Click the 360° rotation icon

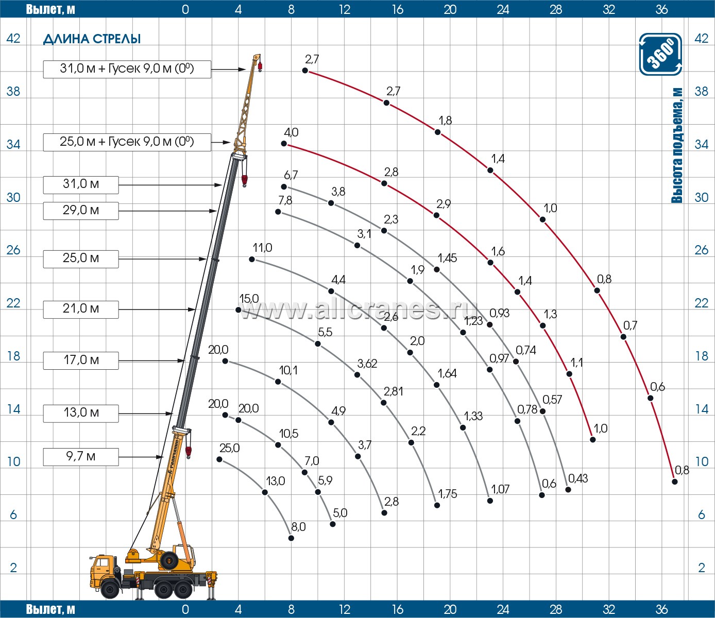pos(660,54)
